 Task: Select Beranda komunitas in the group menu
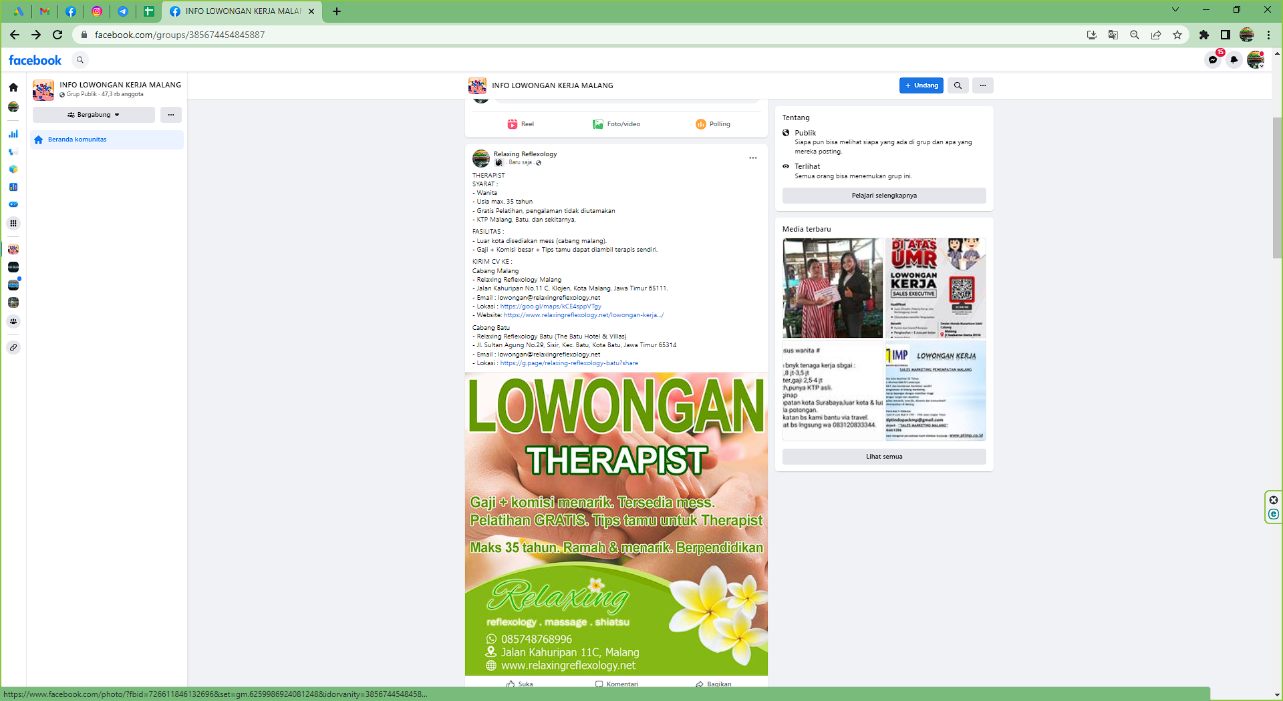[107, 140]
